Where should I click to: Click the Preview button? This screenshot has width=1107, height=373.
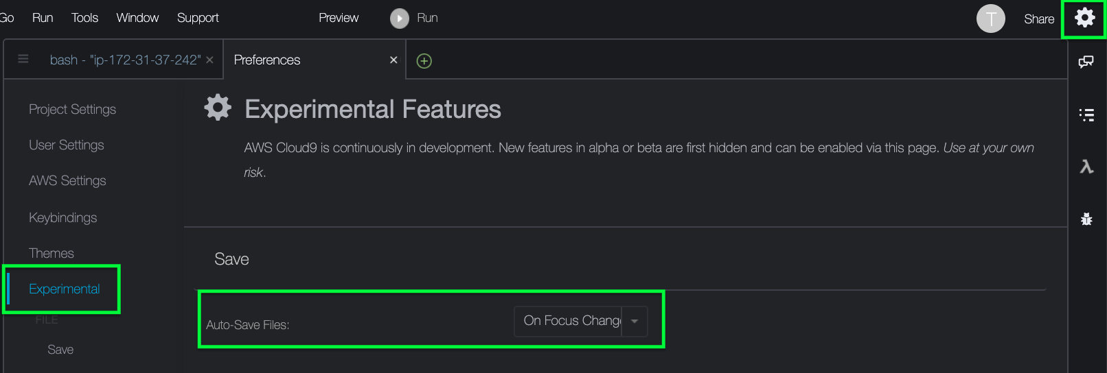[339, 18]
